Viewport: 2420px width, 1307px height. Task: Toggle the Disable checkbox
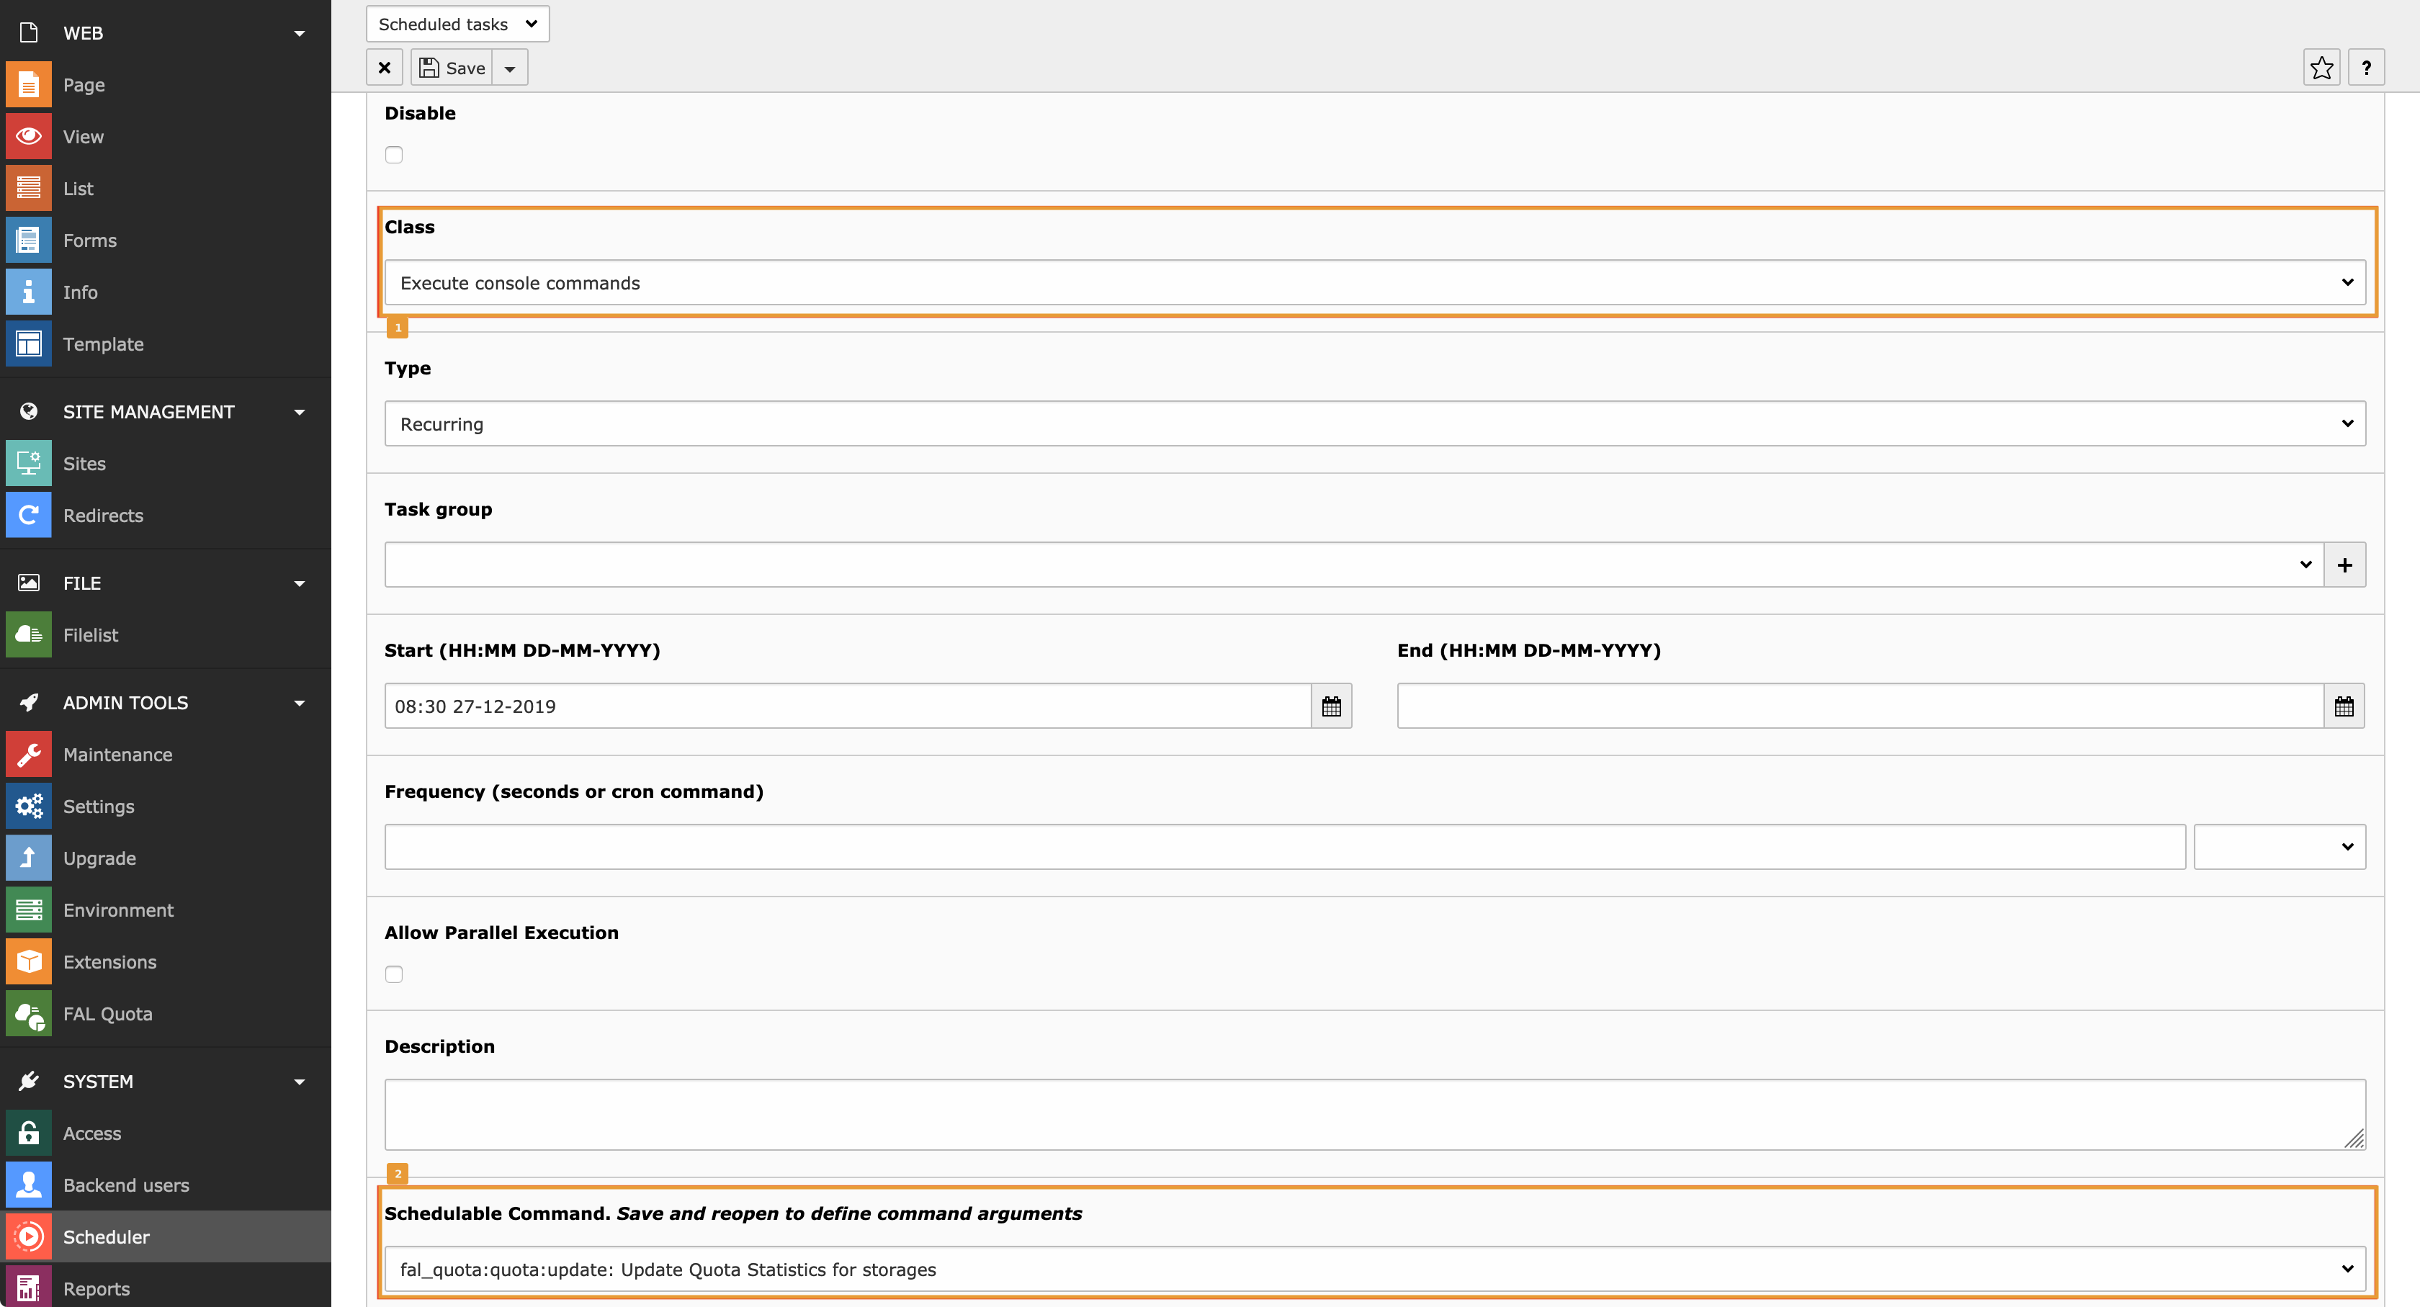[394, 155]
